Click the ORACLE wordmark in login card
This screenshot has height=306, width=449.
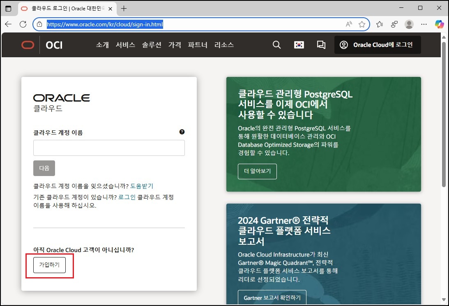click(62, 98)
